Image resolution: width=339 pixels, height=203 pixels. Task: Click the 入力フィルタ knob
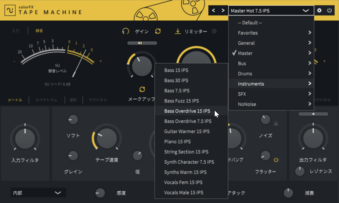(x=25, y=138)
